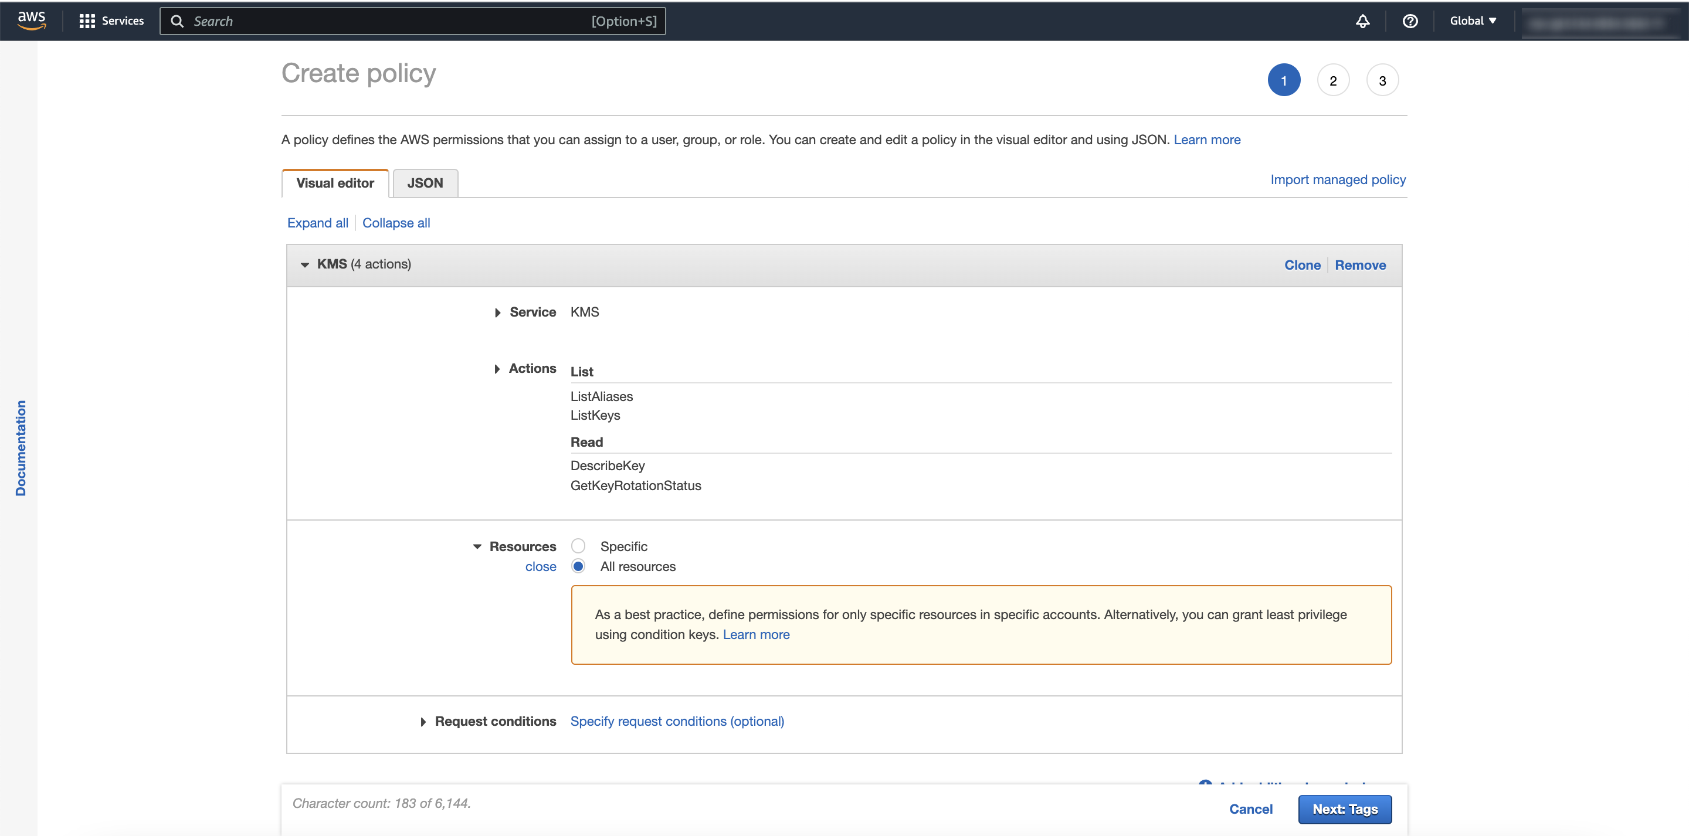
Task: Go to step 1 circle
Action: (x=1284, y=80)
